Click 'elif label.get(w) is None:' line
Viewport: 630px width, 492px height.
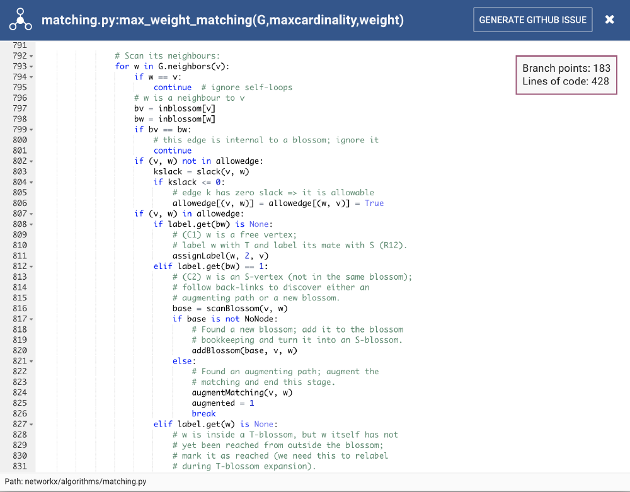(215, 424)
